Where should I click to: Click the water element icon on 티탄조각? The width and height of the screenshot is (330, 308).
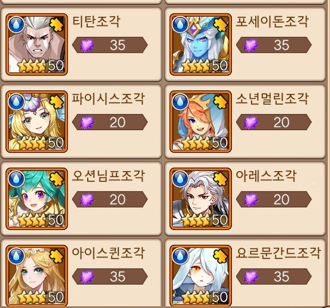tap(16, 24)
